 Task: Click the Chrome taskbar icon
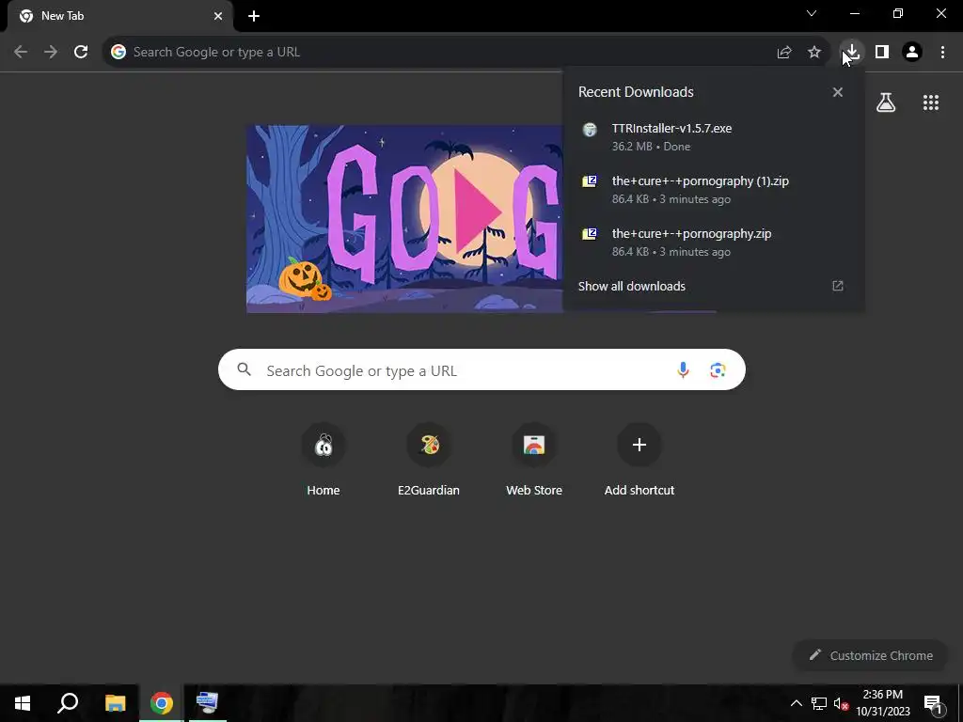tap(162, 703)
